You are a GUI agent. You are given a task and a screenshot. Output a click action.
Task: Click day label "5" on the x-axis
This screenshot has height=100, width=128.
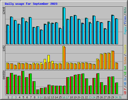23,97
